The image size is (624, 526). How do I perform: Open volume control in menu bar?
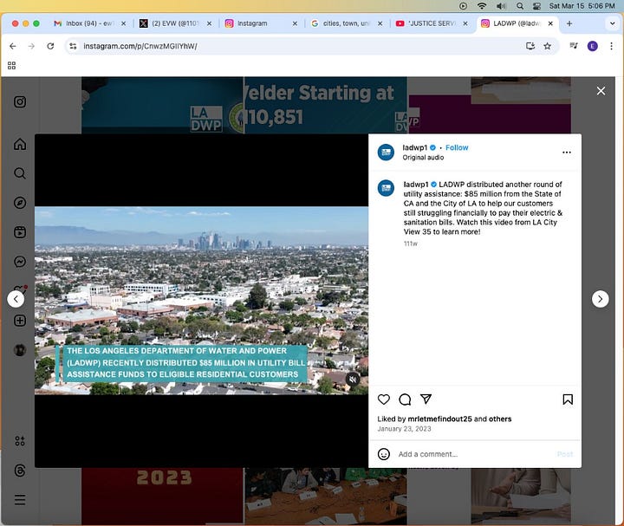[x=501, y=6]
